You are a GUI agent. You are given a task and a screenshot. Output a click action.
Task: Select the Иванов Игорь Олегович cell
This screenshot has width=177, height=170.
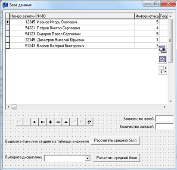[85, 22]
